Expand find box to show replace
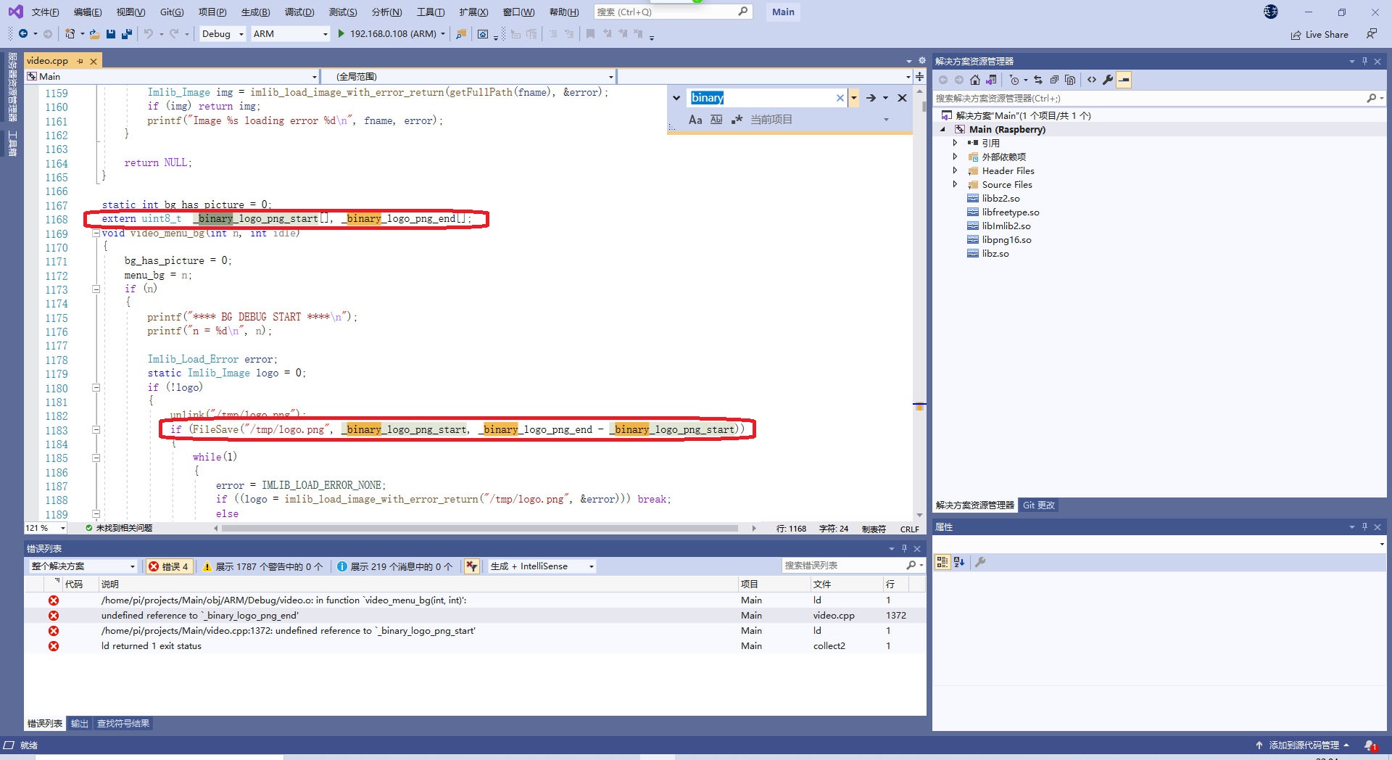 [x=676, y=98]
